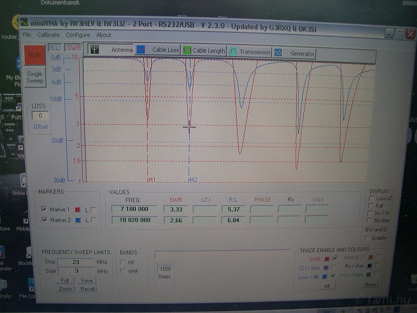
Task: Activate the Generator mode icon
Action: tap(278, 53)
